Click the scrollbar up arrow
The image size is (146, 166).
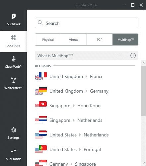tap(144, 63)
